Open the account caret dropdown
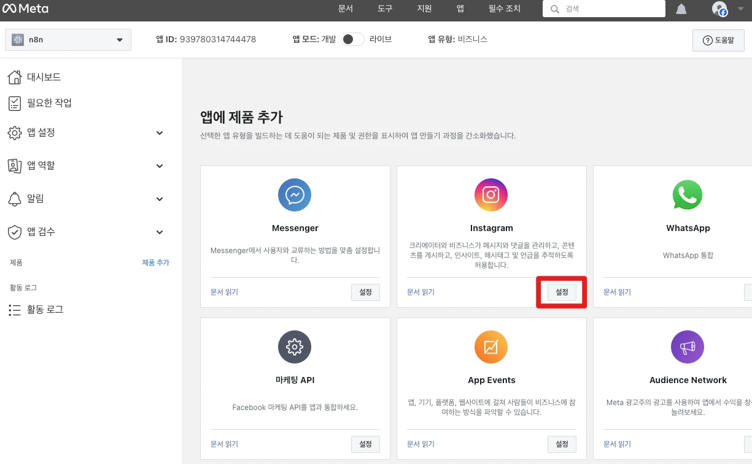The image size is (752, 464). (x=741, y=9)
